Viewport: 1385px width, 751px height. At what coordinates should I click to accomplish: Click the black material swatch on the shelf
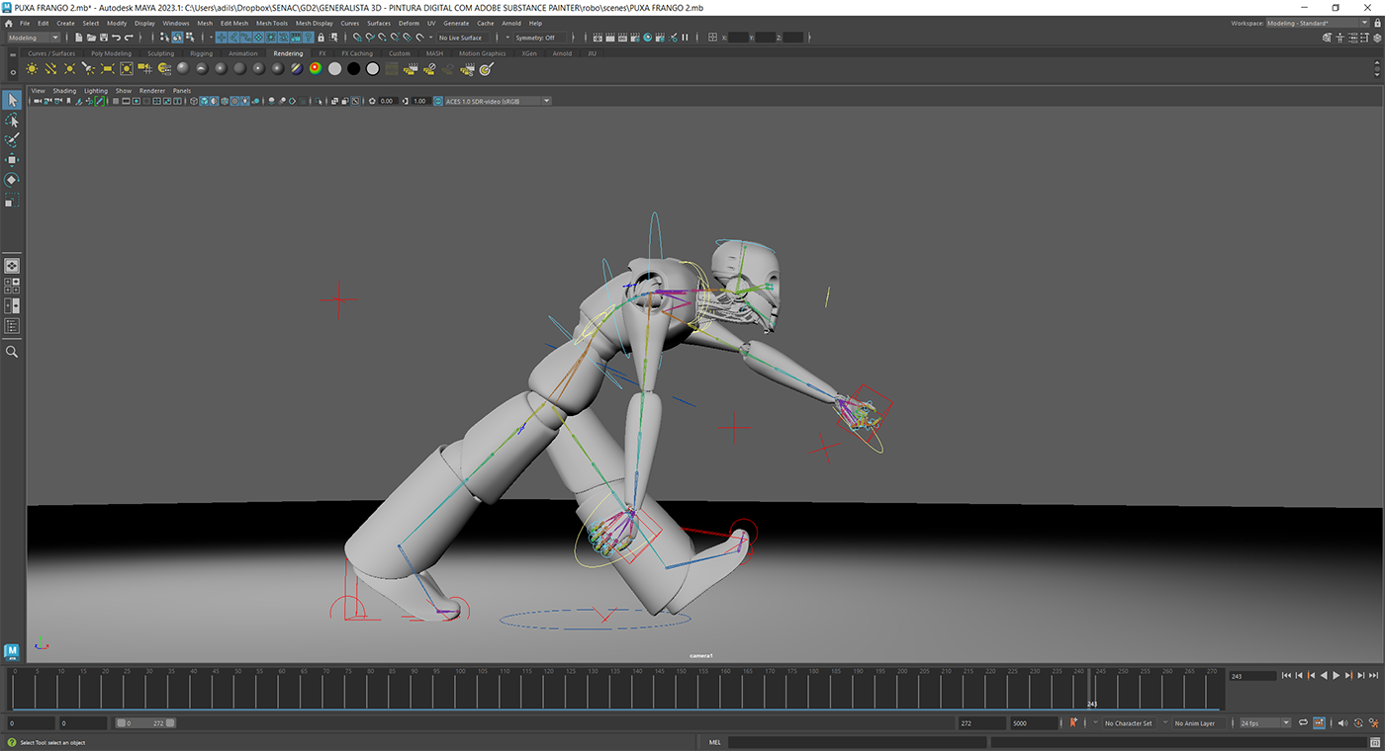[x=353, y=69]
